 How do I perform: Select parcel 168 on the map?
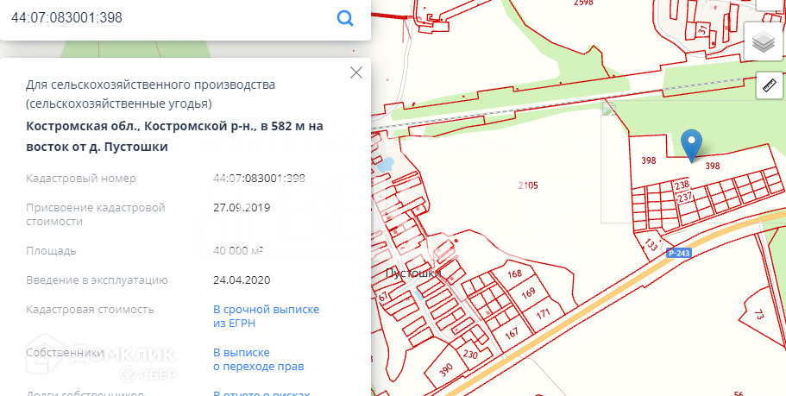514,274
